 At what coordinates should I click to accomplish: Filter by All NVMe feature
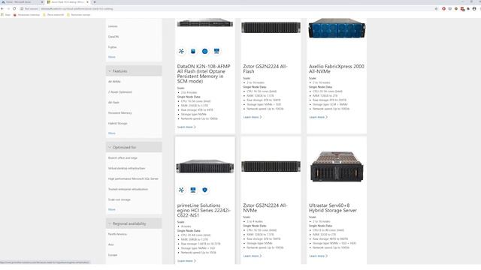coord(114,82)
